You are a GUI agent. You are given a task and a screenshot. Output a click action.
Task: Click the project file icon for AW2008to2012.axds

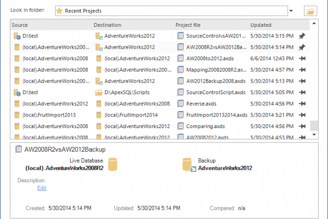[x=180, y=58]
